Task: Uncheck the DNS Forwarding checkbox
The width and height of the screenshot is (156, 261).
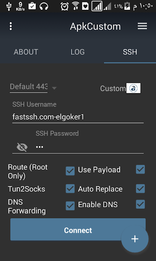Action: (x=70, y=206)
